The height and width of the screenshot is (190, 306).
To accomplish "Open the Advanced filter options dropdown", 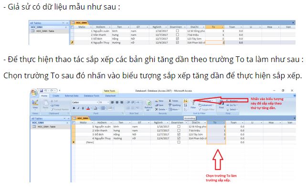I will point(206,105).
